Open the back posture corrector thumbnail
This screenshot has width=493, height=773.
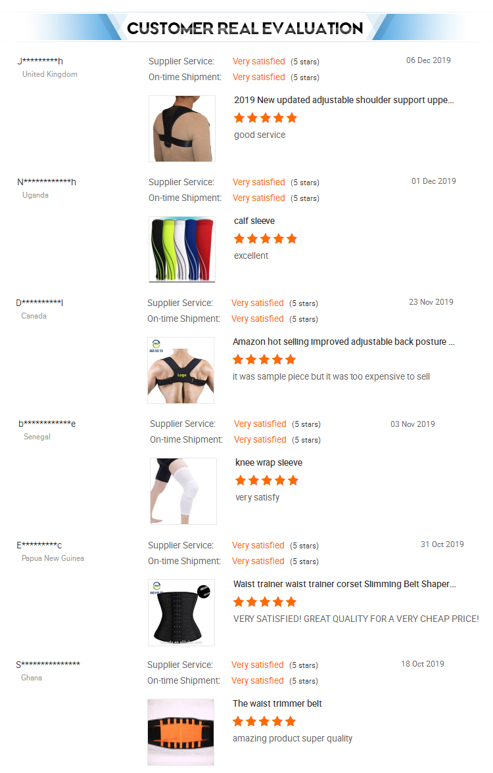coord(181,370)
